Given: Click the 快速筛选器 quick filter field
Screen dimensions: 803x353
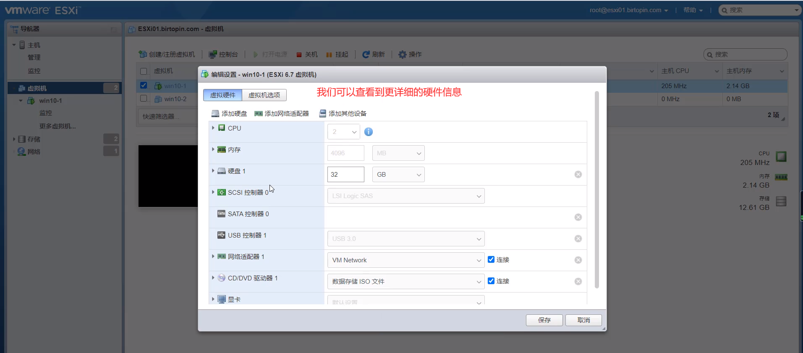Looking at the screenshot, I should coord(168,117).
